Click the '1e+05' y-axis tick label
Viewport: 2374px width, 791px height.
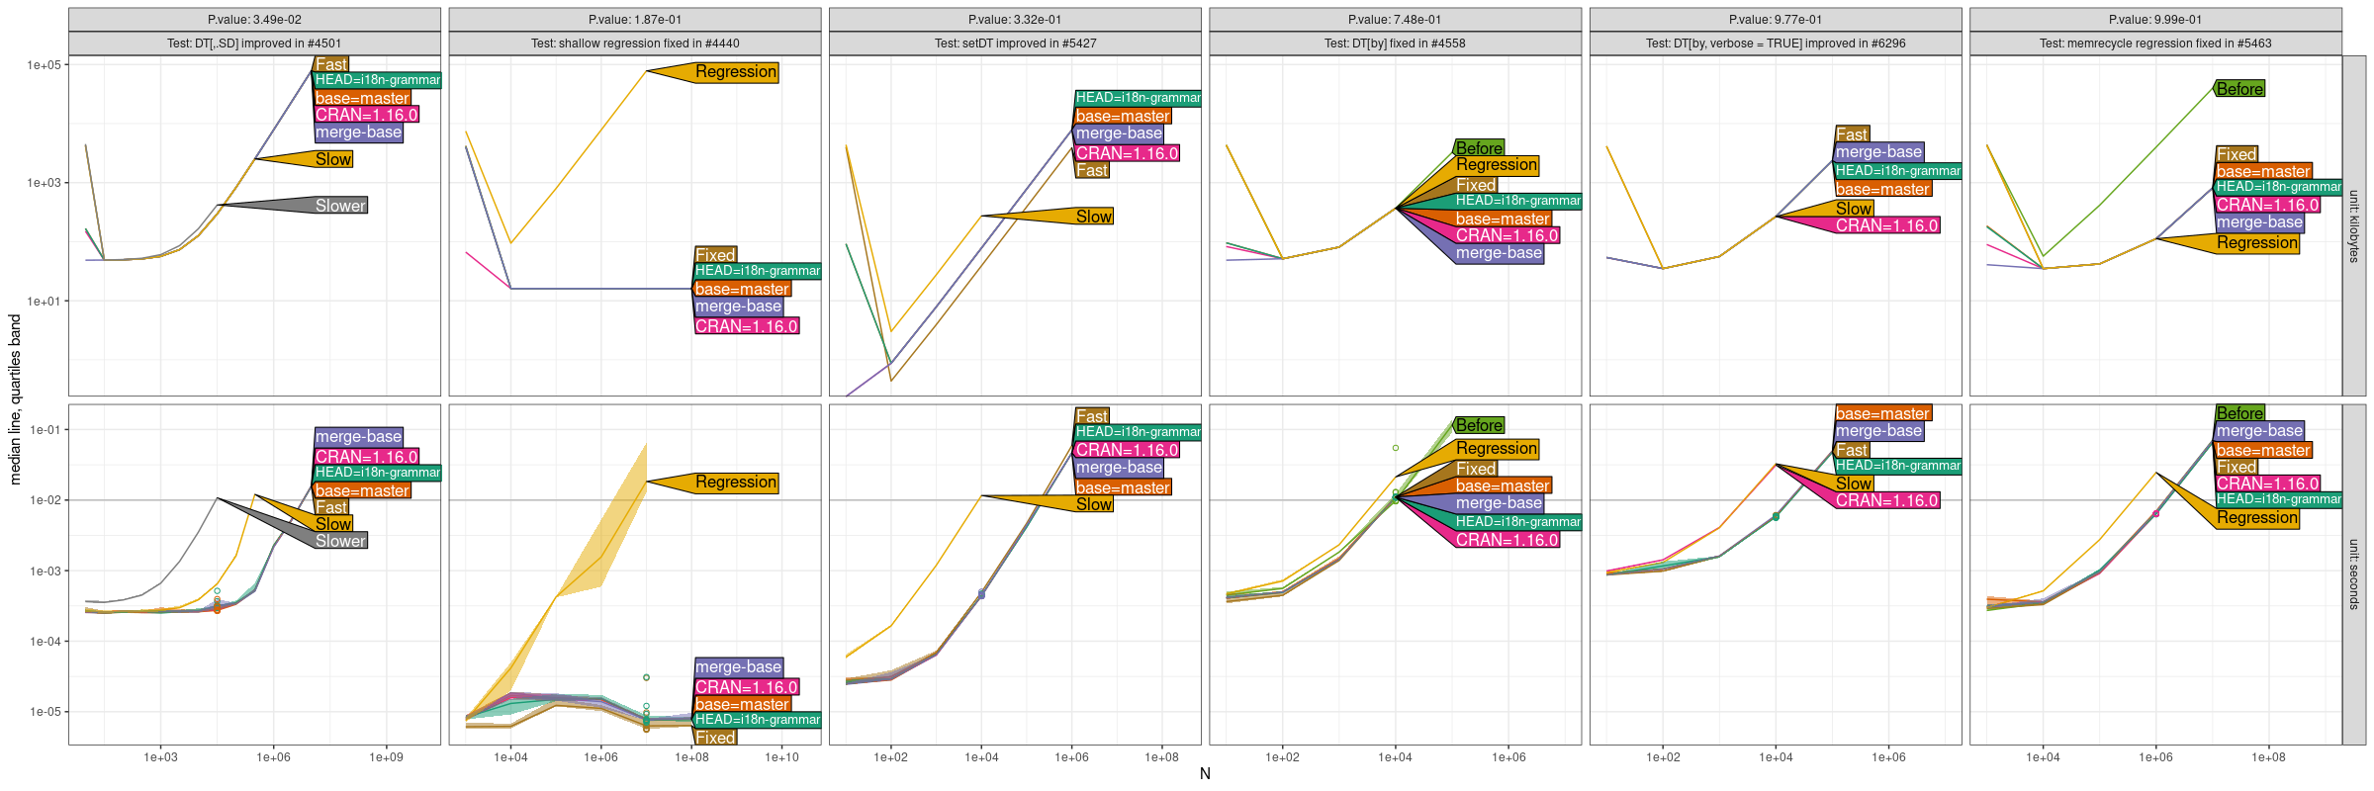(44, 65)
